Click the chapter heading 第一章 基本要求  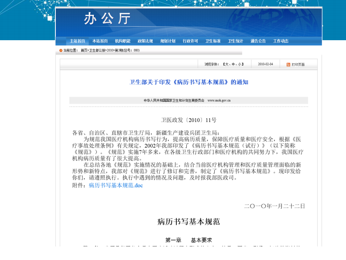188,240
